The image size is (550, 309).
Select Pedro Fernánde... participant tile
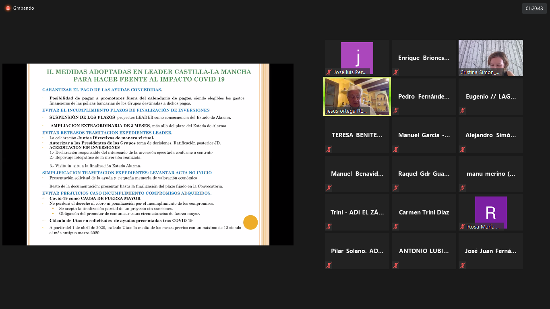point(424,97)
